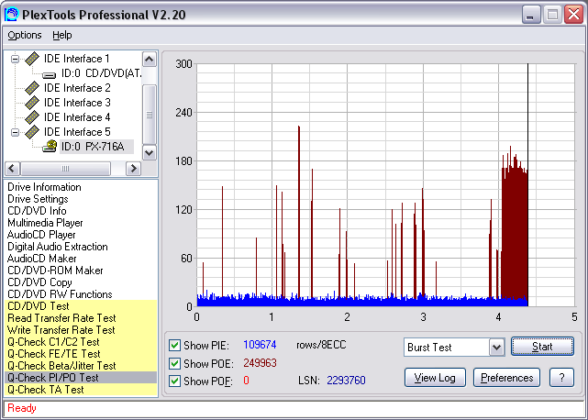Select IDE Interface 5 in the tree
This screenshot has height=420, width=588.
[77, 132]
